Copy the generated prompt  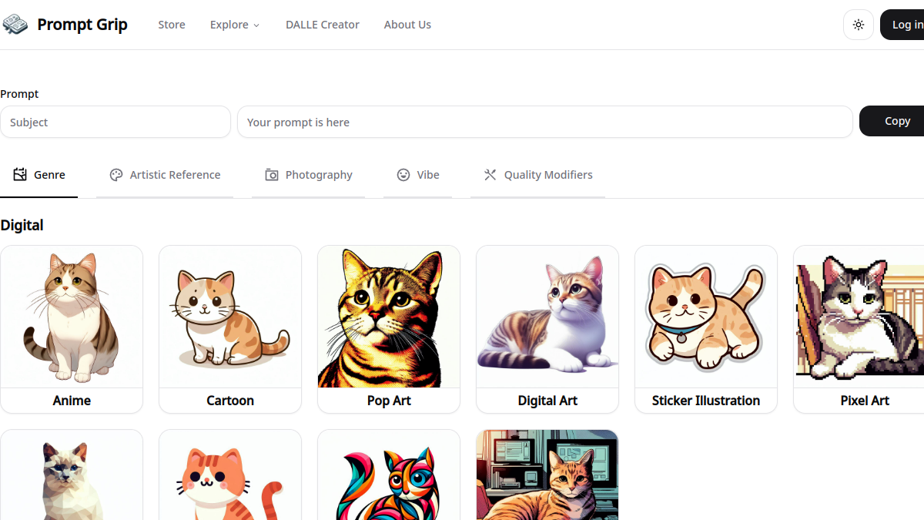pyautogui.click(x=892, y=122)
